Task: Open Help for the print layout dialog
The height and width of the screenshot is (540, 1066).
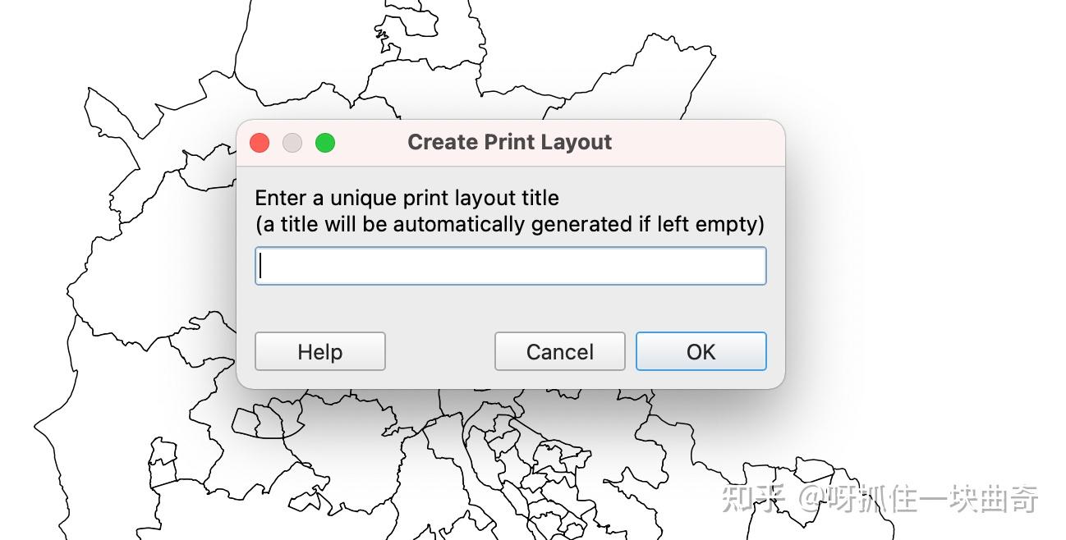Action: (x=319, y=351)
